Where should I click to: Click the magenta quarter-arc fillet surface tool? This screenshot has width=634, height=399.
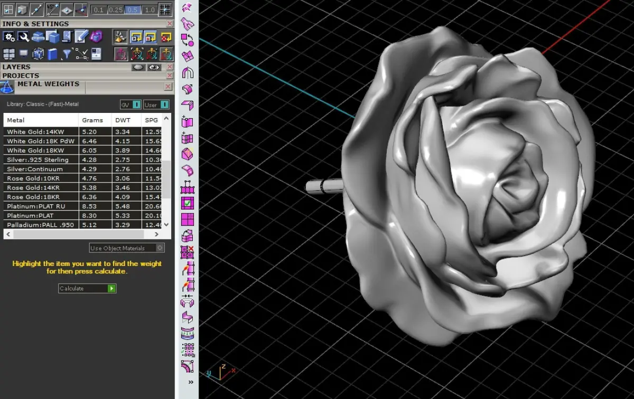188,367
